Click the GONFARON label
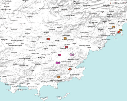This screenshot has width=127, height=101. (51, 61)
